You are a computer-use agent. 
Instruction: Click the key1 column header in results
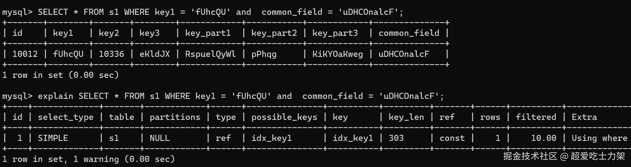point(63,33)
